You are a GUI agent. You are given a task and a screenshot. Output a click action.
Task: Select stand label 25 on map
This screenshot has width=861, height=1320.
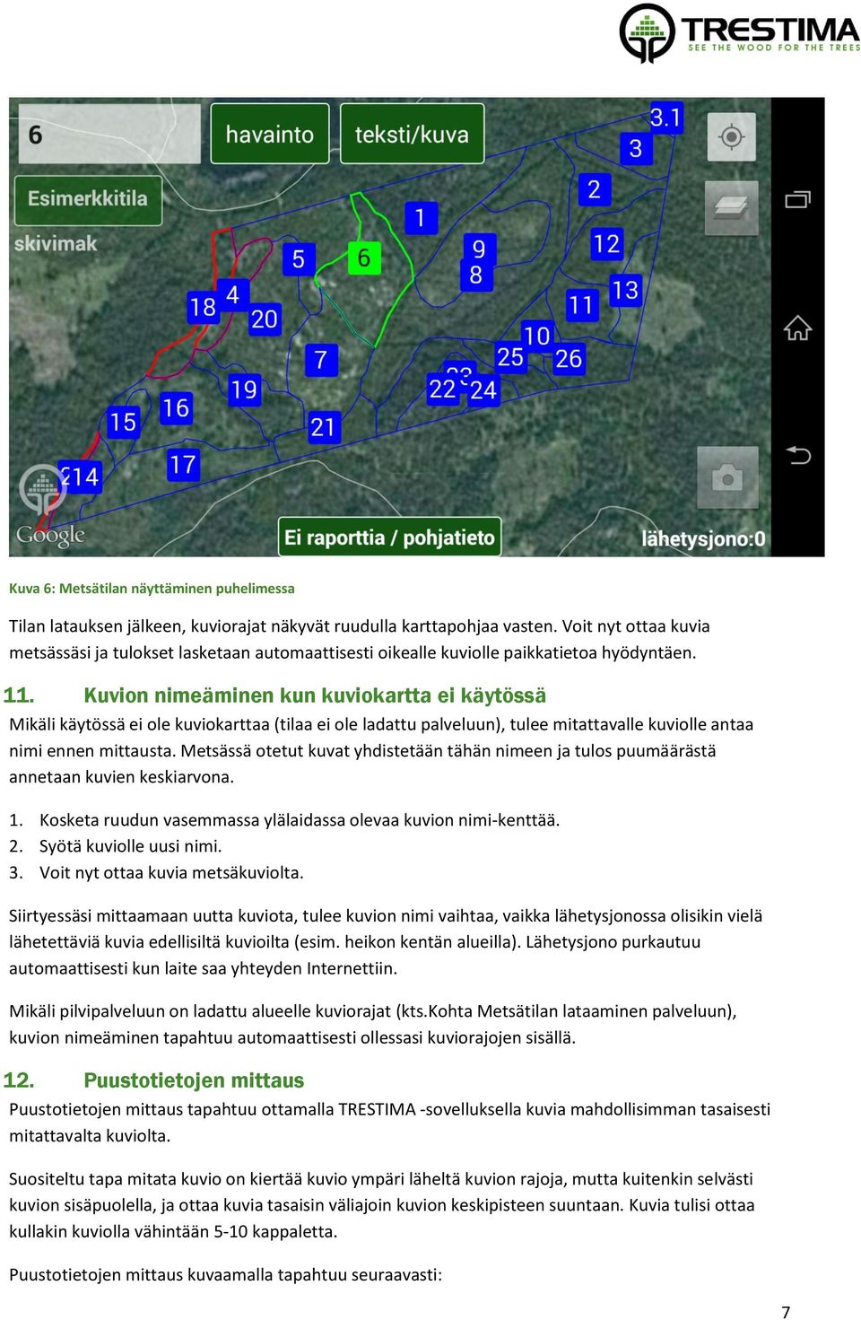(x=510, y=357)
